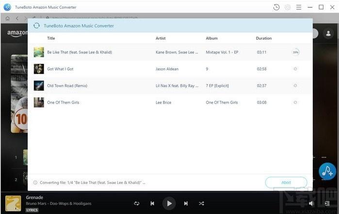Click the conversion progress circle for Be Like That

[295, 52]
